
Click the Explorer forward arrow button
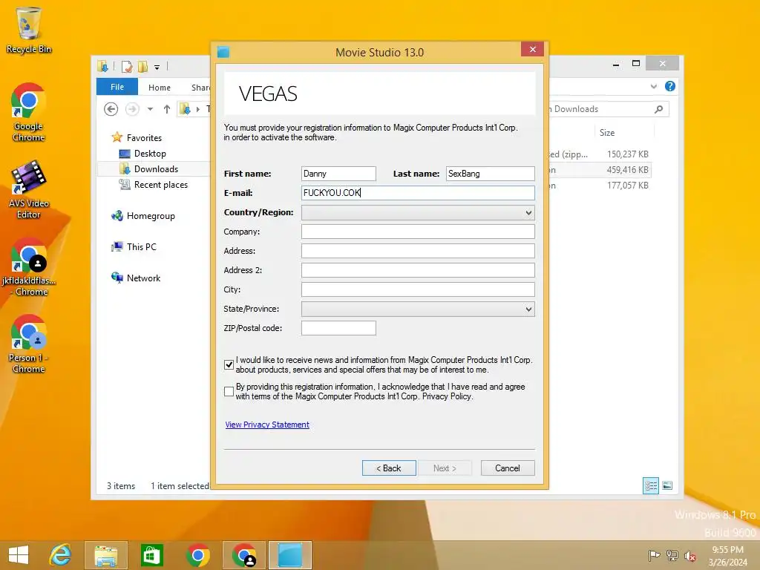click(132, 109)
